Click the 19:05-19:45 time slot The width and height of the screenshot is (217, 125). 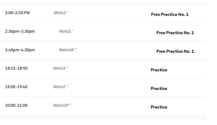point(16,87)
